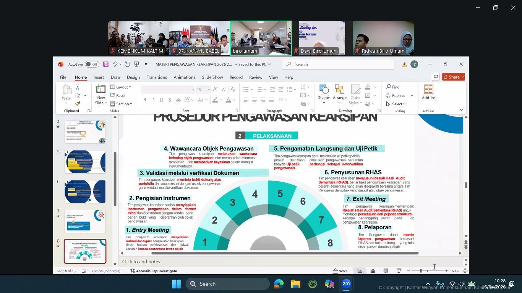This screenshot has height=293, width=522.
Task: Toggle Bold formatting button
Action: click(145, 100)
